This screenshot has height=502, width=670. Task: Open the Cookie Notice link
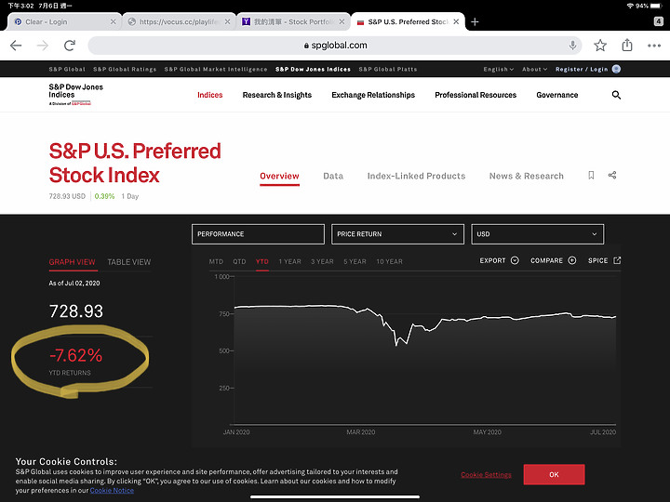(112, 491)
